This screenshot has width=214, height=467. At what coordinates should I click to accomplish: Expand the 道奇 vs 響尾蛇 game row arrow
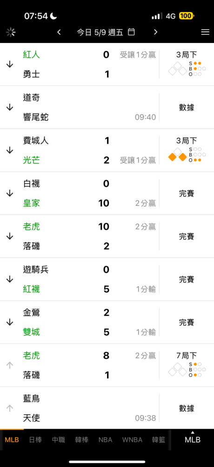(10, 107)
